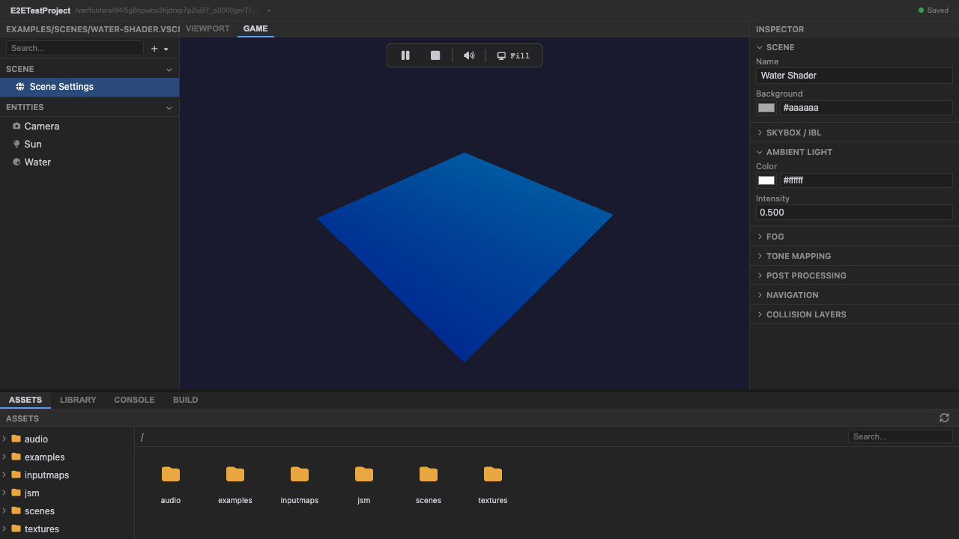959x539 pixels.
Task: Open the ASSETS bottom tab
Action: [25, 400]
